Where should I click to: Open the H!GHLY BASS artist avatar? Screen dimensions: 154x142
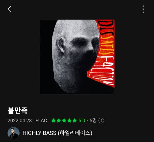click(x=14, y=133)
